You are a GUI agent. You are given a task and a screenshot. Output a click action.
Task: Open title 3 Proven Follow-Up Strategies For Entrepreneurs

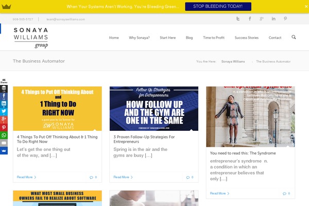pyautogui.click(x=144, y=139)
